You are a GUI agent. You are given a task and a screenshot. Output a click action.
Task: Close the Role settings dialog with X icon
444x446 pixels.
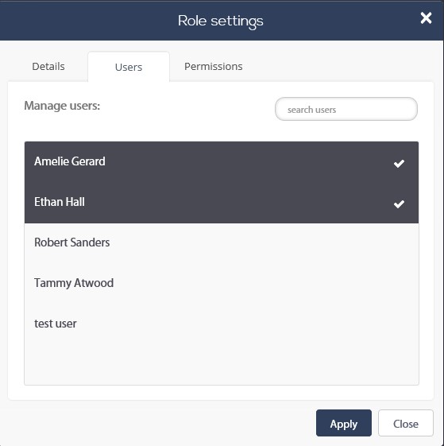pyautogui.click(x=426, y=18)
